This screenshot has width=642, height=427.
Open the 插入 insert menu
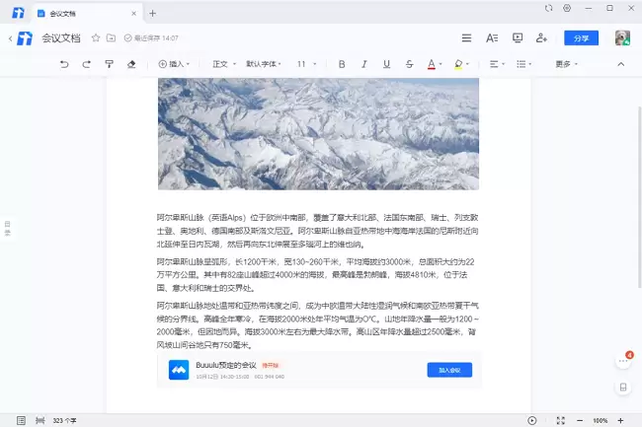174,64
